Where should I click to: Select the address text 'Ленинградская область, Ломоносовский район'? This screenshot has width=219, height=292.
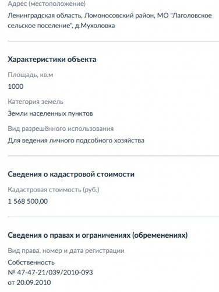(81, 16)
